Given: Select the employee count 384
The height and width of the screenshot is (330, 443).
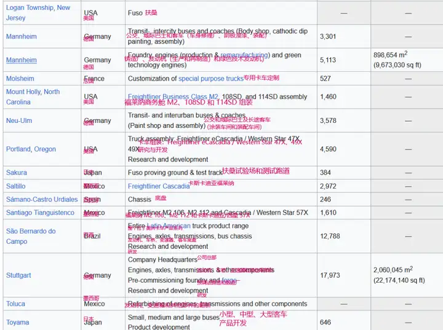Looking at the screenshot, I should coord(325,173).
